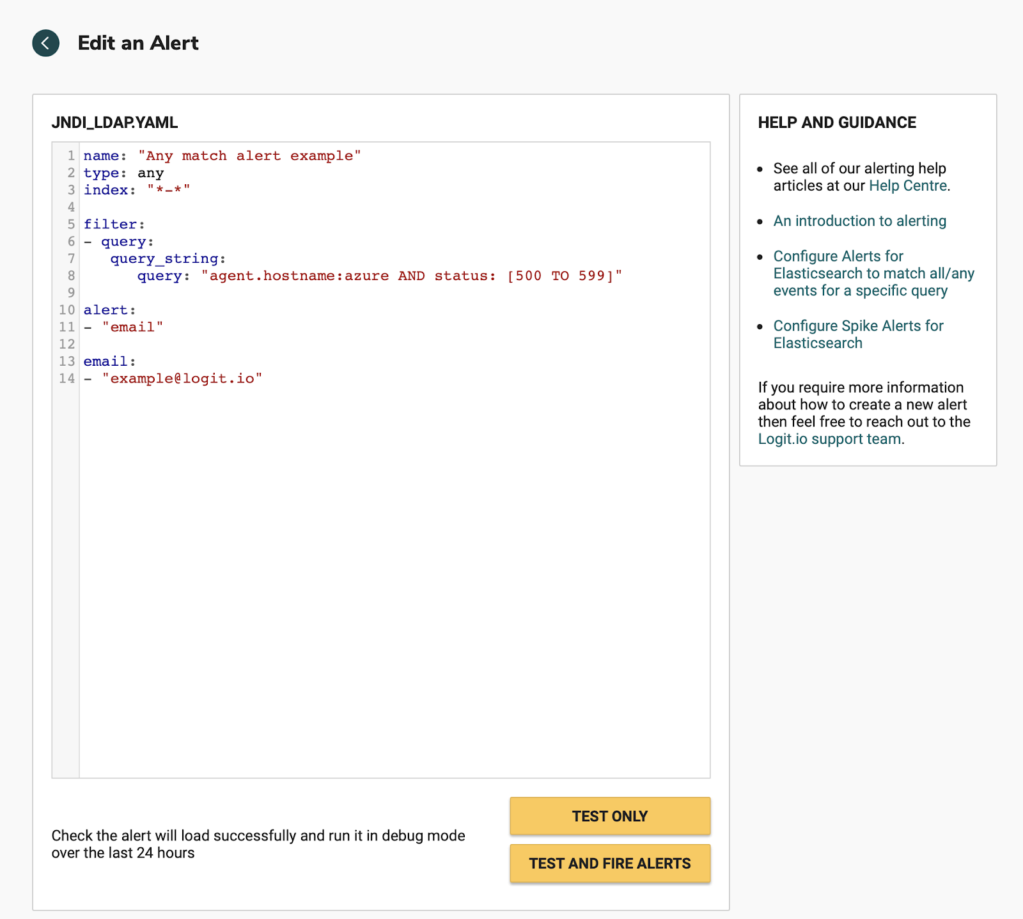This screenshot has width=1023, height=919.
Task: Click the back arrow icon
Action: [45, 43]
